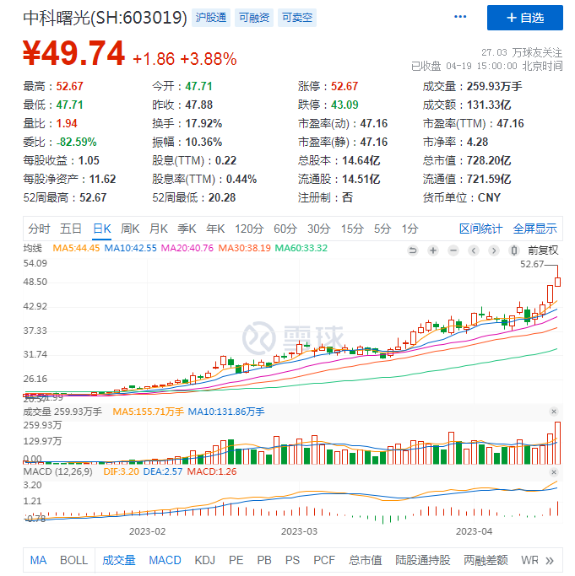575x576 pixels.
Task: Click the 可卖空 tag
Action: pyautogui.click(x=297, y=18)
